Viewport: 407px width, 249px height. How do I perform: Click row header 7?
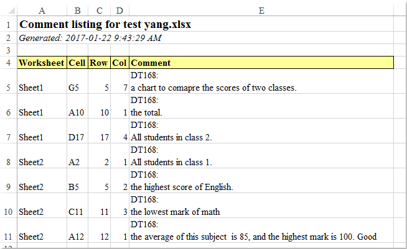[8, 137]
